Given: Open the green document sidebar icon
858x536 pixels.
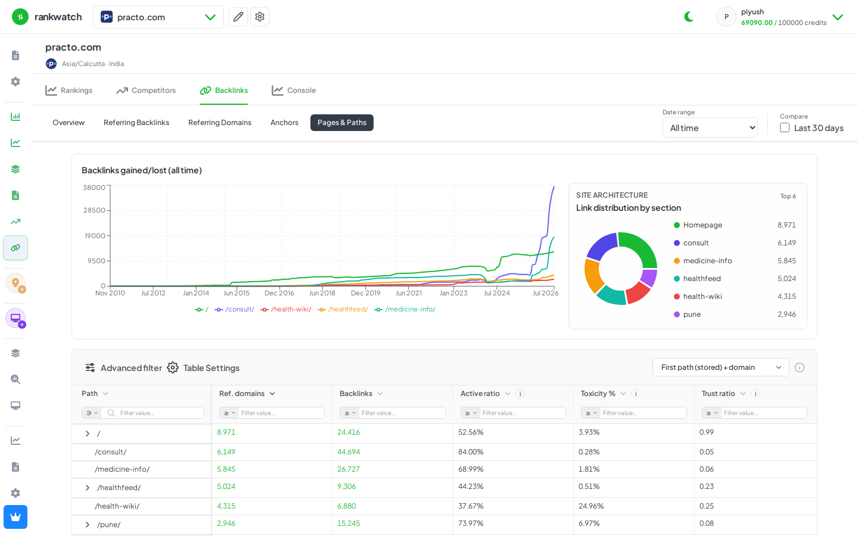Looking at the screenshot, I should [15, 195].
